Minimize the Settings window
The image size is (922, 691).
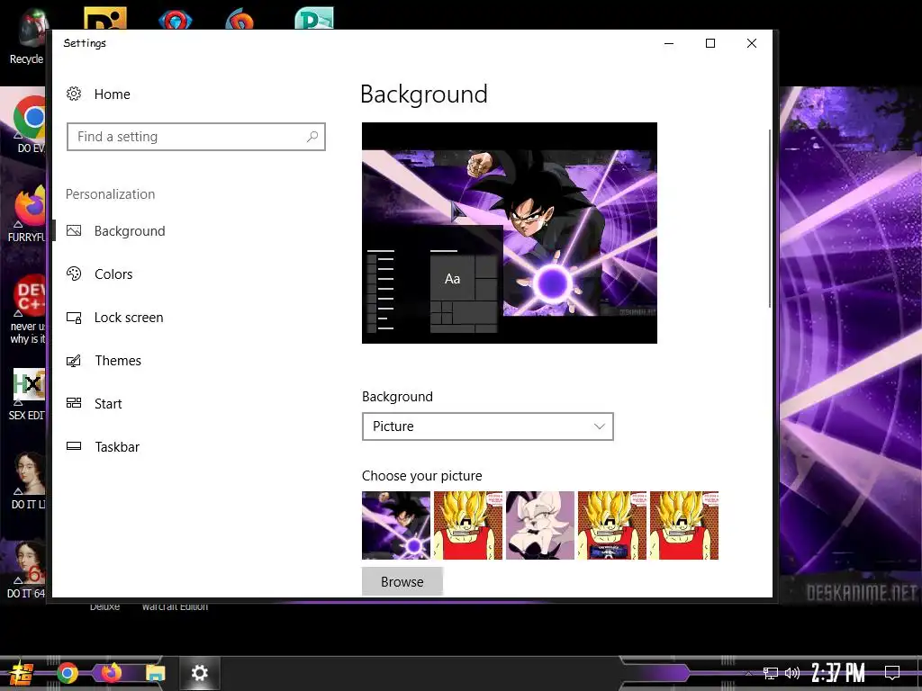click(x=669, y=43)
